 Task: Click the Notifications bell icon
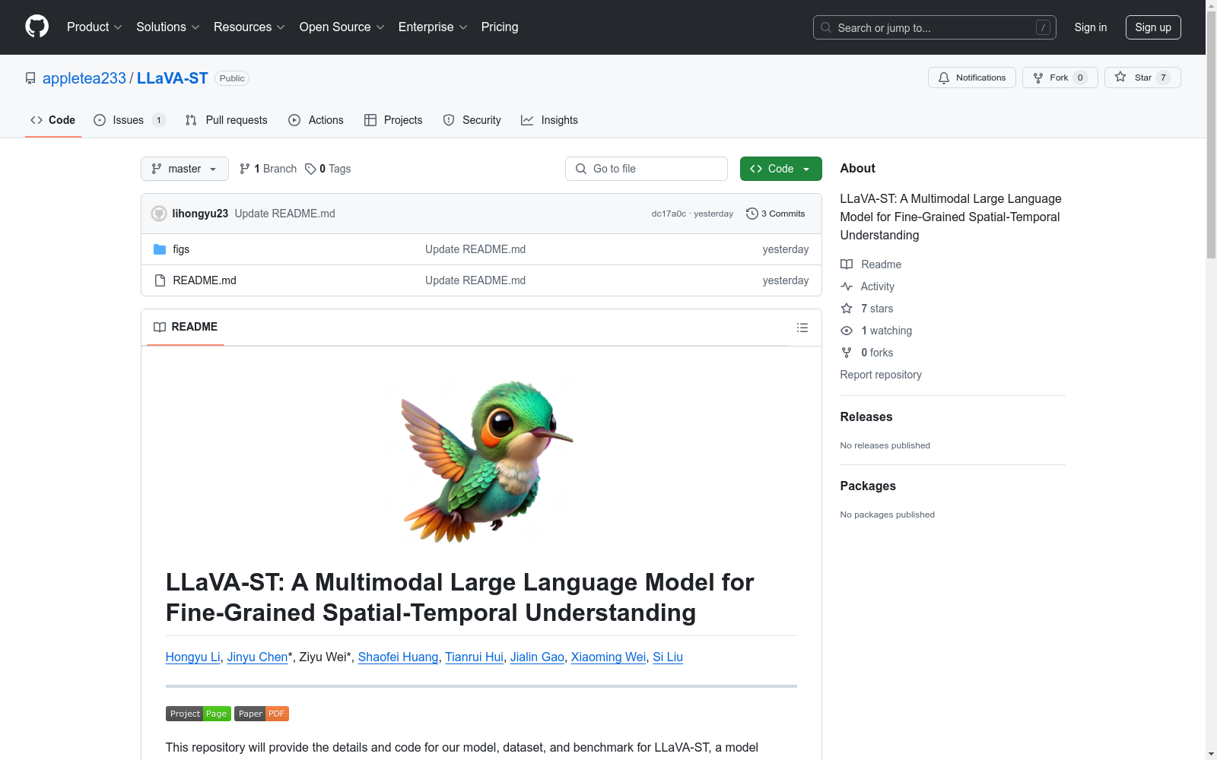point(944,78)
